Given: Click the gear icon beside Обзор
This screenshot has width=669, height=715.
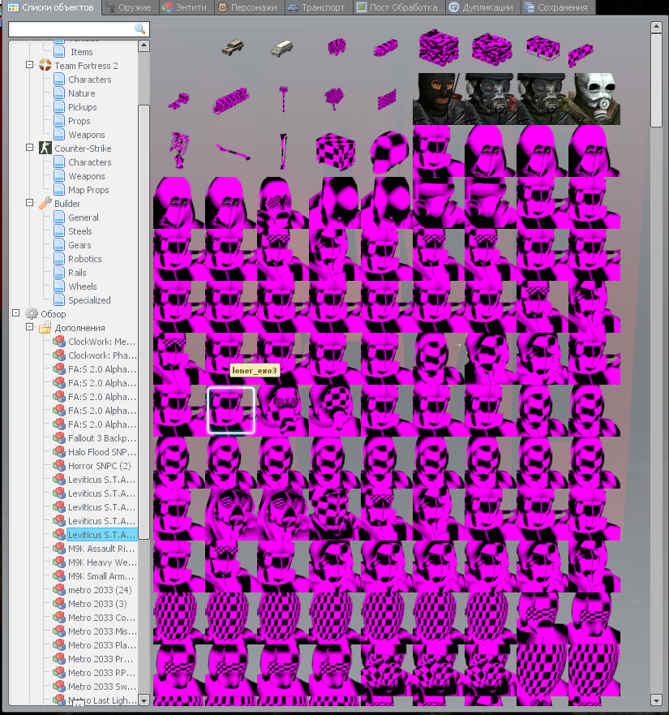Looking at the screenshot, I should pos(32,314).
